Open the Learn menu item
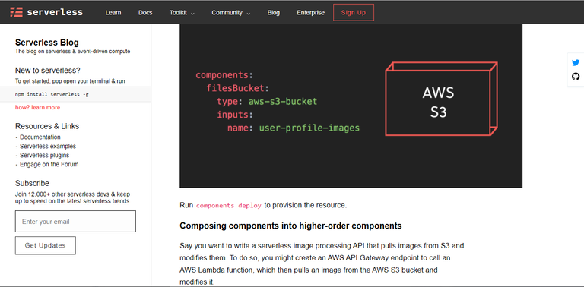 [113, 13]
